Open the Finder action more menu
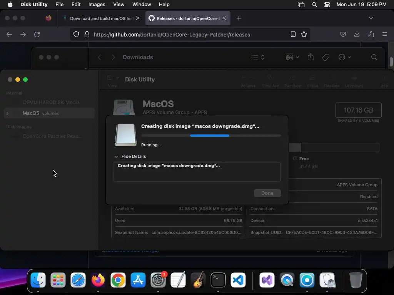The image size is (394, 295). 344,57
